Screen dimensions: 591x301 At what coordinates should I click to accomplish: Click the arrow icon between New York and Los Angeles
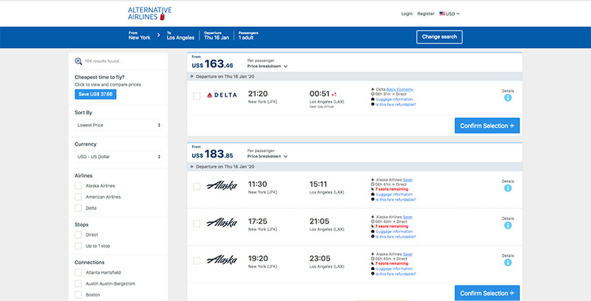coord(159,35)
